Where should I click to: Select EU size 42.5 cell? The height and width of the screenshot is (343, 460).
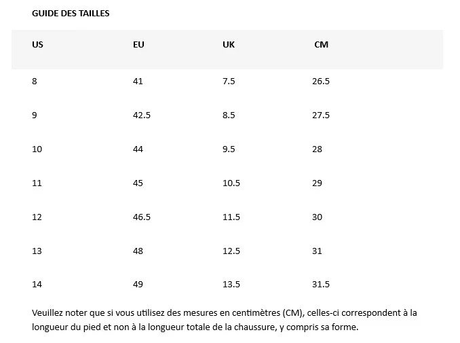142,115
